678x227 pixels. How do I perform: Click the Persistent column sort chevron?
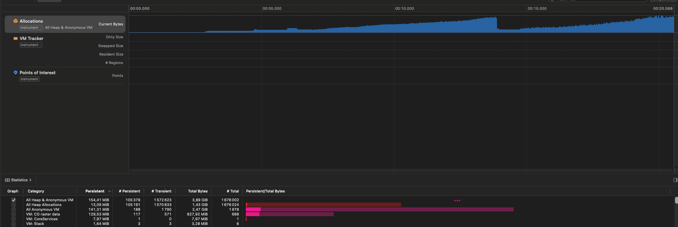109,191
